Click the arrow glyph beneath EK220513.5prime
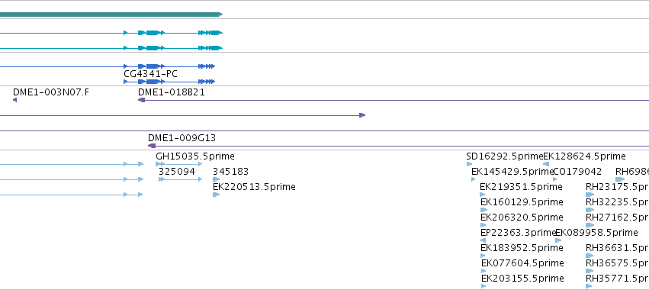The image size is (649, 290). [216, 195]
